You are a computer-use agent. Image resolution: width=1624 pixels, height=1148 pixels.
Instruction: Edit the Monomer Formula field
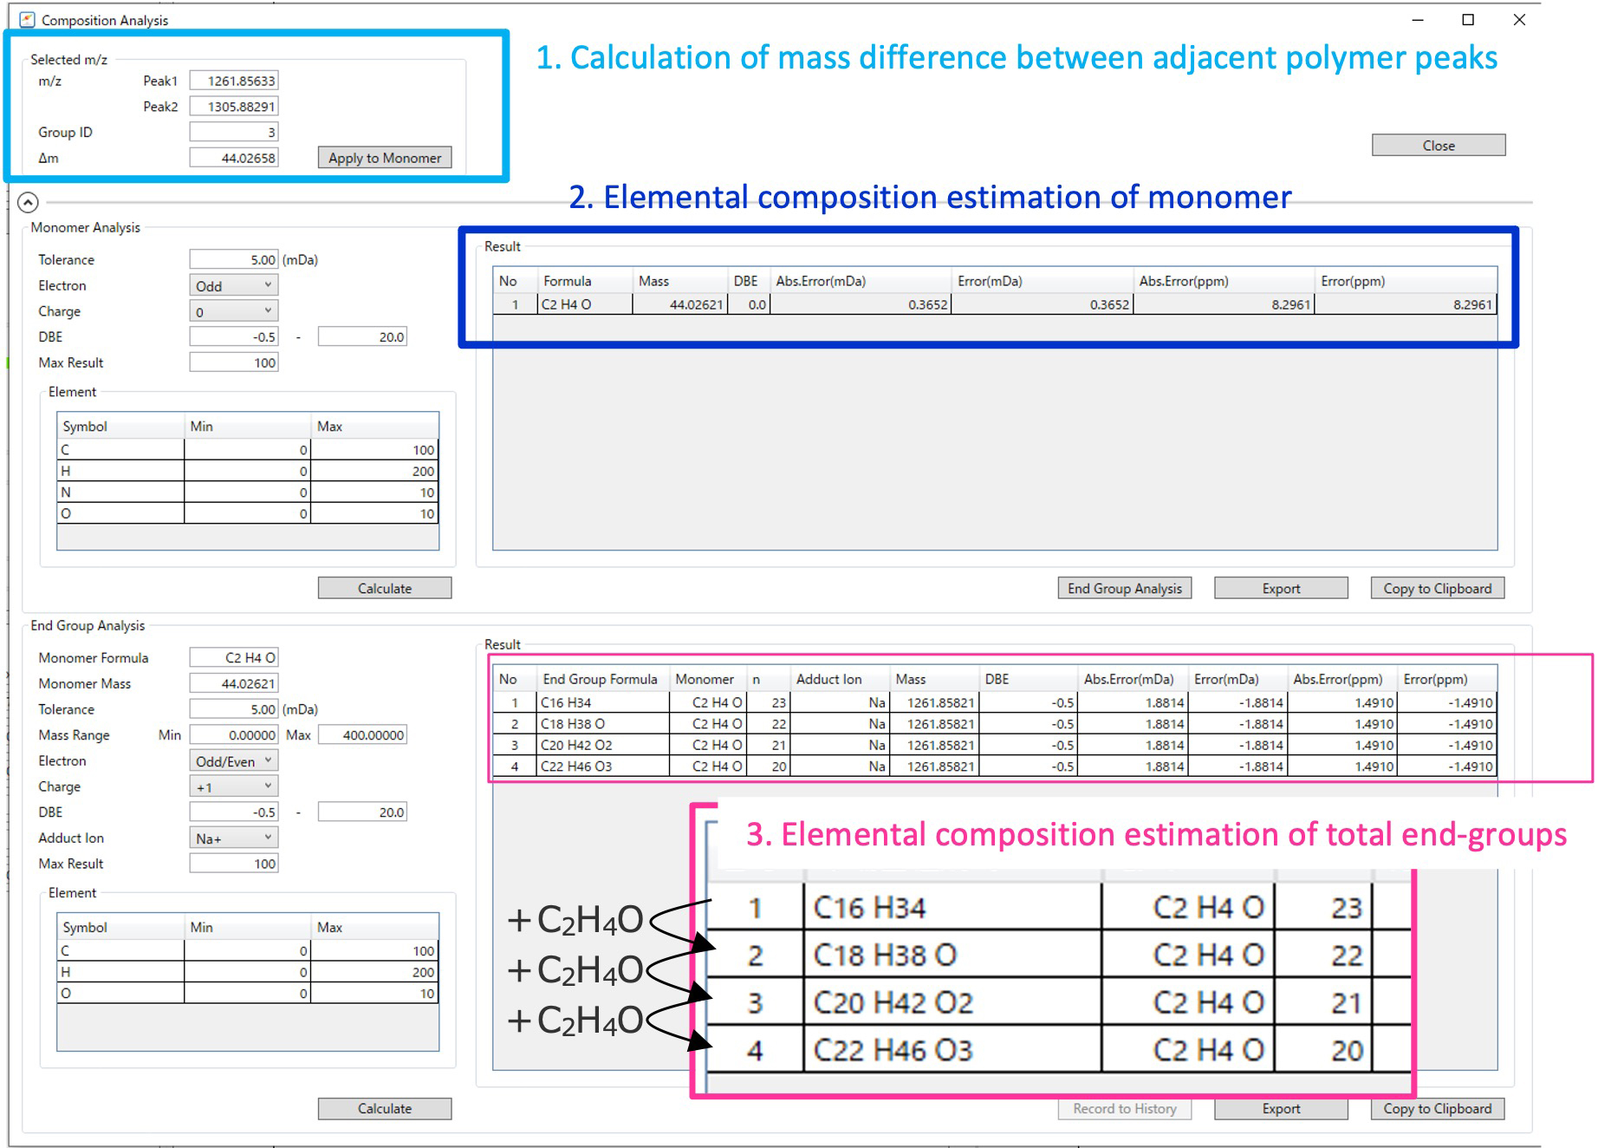point(233,657)
